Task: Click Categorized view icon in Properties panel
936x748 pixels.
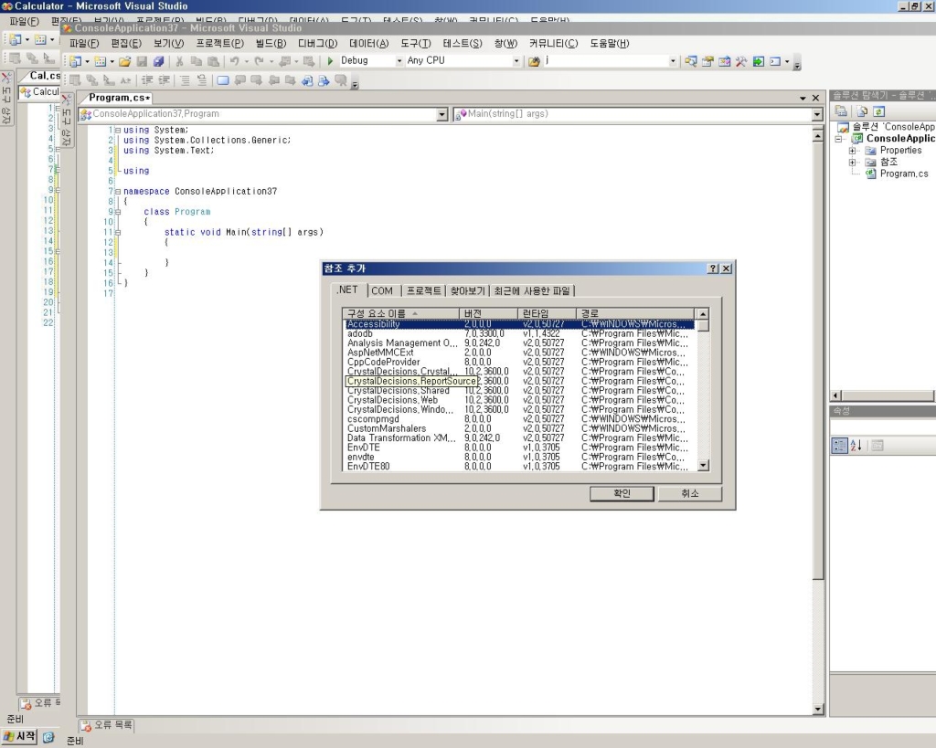Action: click(839, 446)
